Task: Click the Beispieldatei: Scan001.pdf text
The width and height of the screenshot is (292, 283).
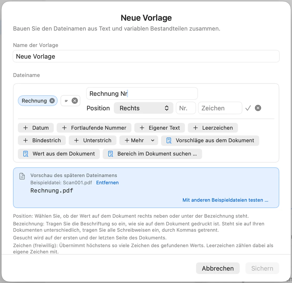Action: 61,183
